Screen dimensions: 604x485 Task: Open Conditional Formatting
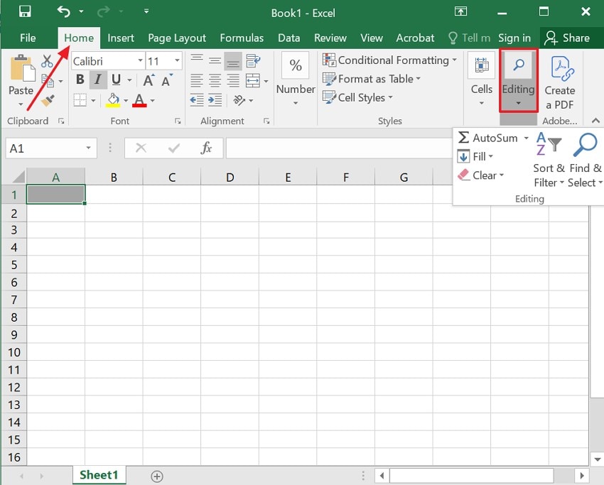point(389,60)
